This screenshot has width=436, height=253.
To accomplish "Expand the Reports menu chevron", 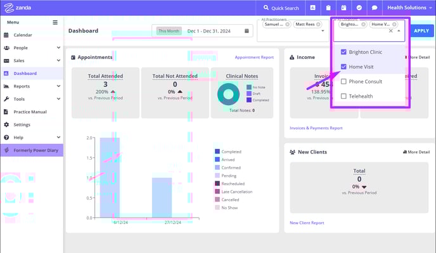I will tap(58, 86).
